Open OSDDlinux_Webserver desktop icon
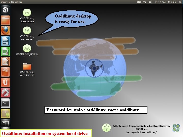Image resolution: width=183 pixels, height=137 pixels. click(x=27, y=30)
